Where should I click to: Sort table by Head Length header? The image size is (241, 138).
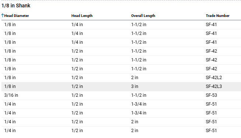[x=82, y=16]
